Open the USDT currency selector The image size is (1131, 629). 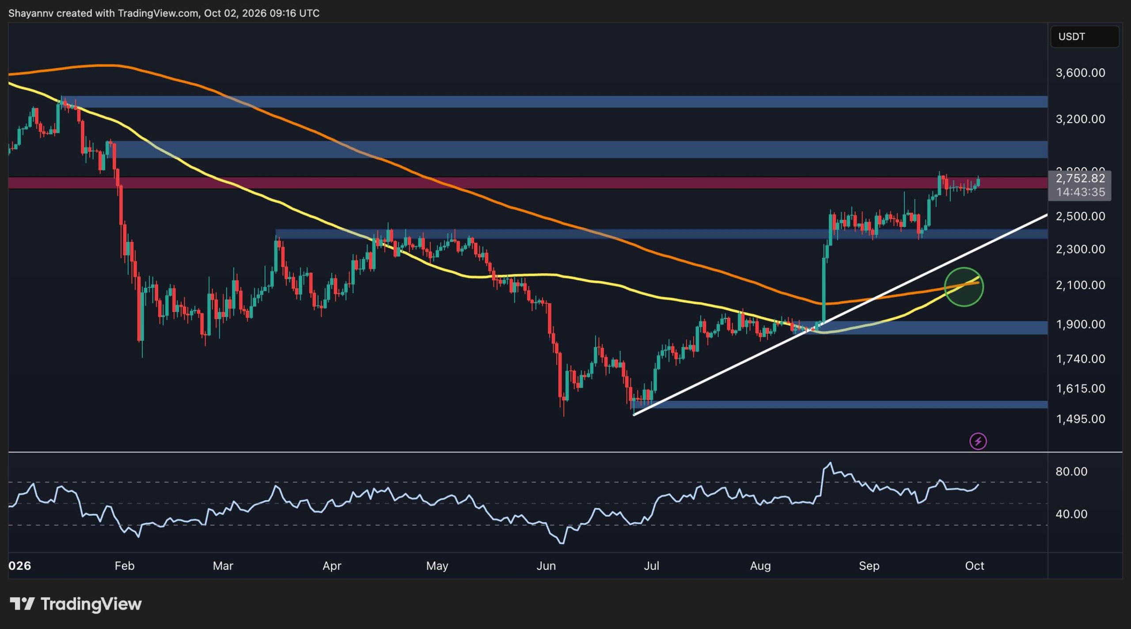coord(1085,37)
